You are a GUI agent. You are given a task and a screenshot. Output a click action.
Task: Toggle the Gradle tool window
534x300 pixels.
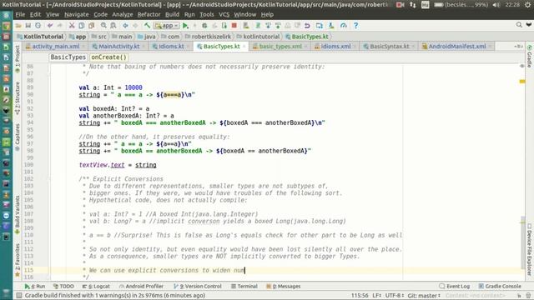(529, 56)
